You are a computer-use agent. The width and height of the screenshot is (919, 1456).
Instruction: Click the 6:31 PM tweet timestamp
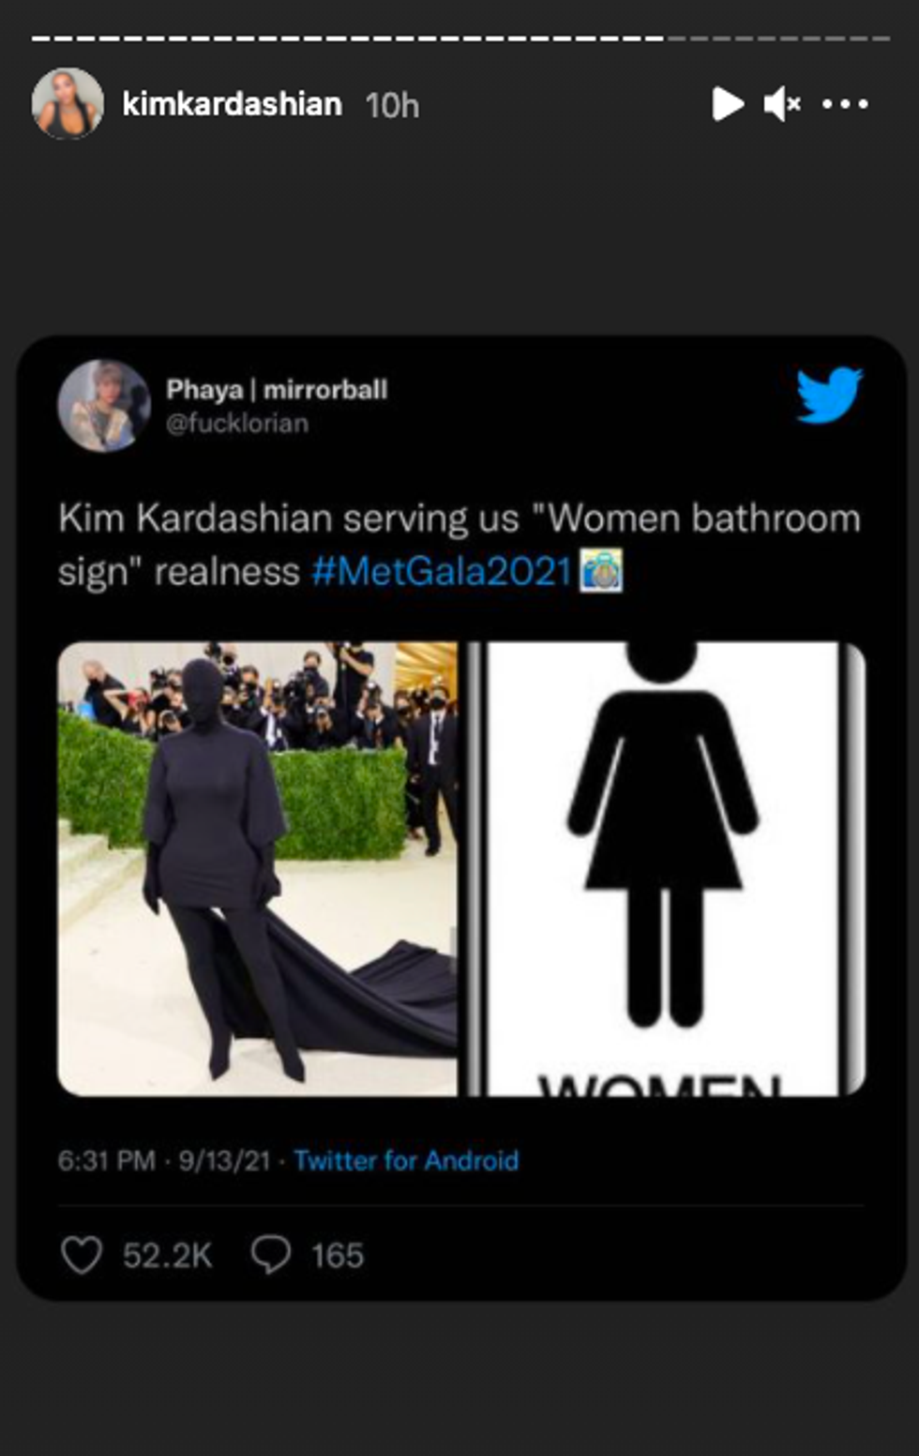click(106, 1161)
